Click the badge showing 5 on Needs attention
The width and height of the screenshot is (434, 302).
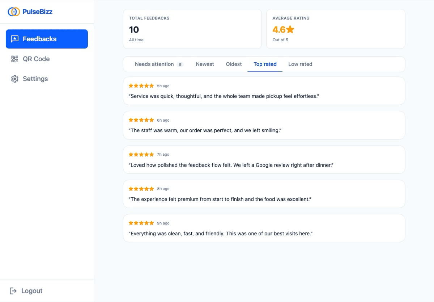coord(180,64)
